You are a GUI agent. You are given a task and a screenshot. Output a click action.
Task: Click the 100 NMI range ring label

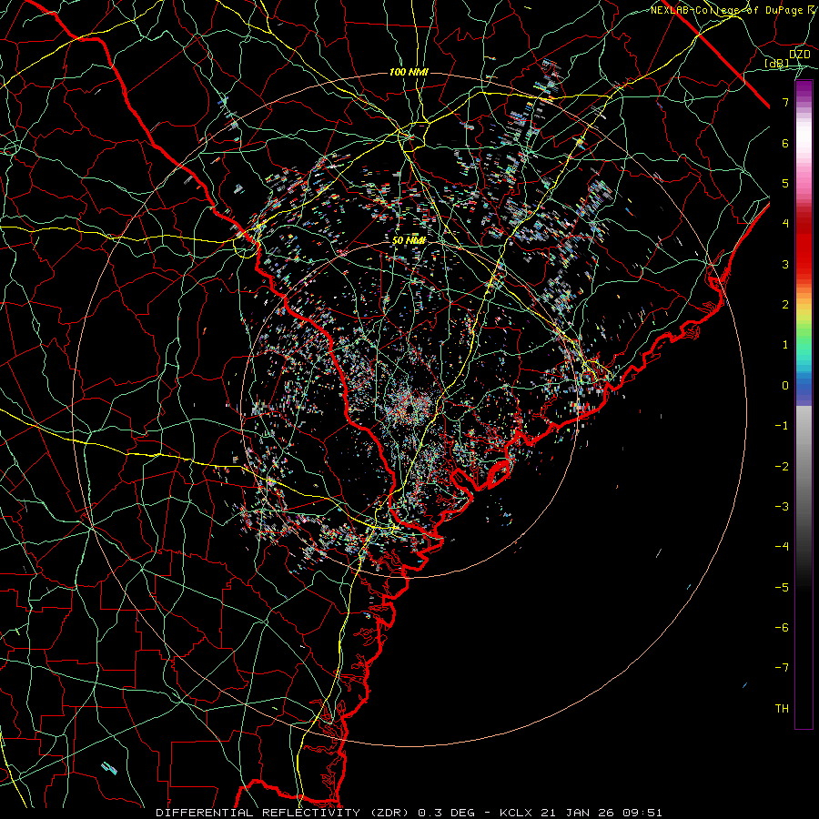pos(409,72)
